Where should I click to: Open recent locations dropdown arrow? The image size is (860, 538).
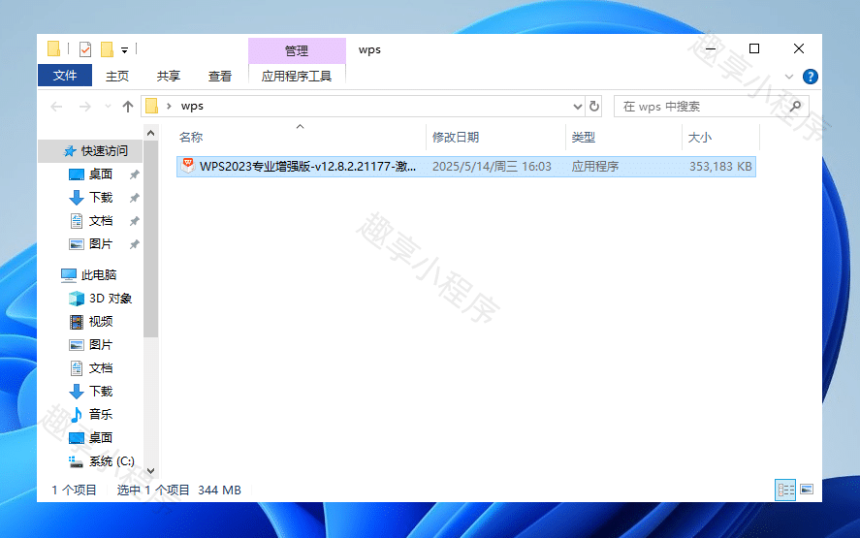108,107
